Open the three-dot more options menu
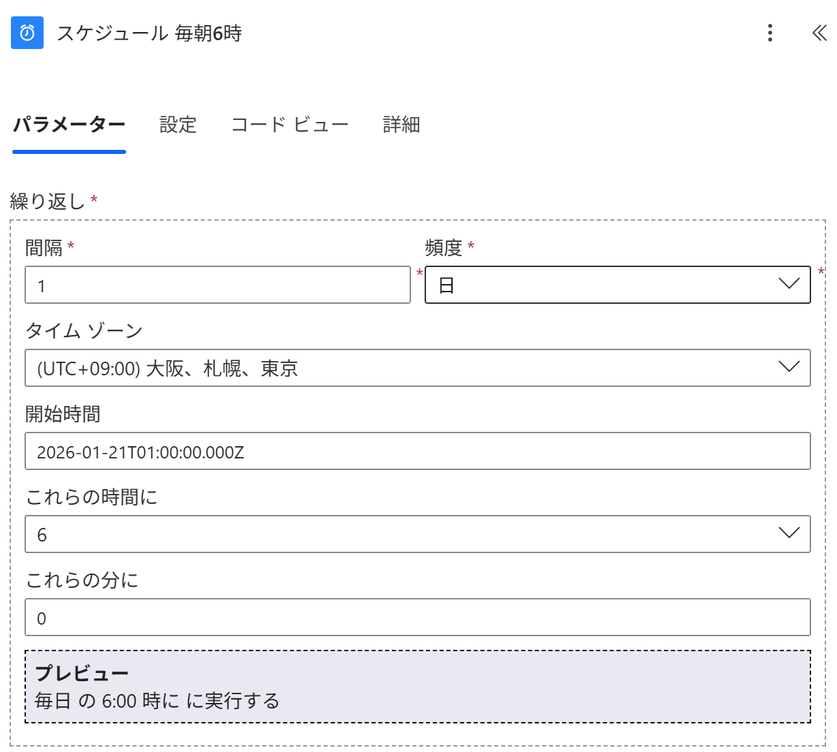The height and width of the screenshot is (752, 837). (x=770, y=33)
